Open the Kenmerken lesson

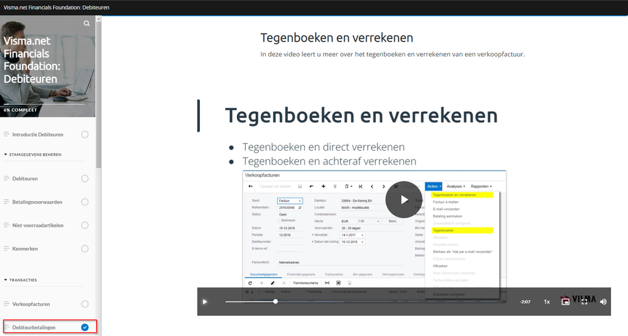pyautogui.click(x=25, y=249)
